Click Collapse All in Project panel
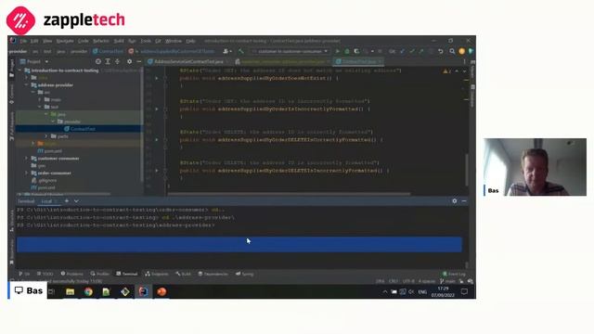The height and width of the screenshot is (334, 594). 117,61
